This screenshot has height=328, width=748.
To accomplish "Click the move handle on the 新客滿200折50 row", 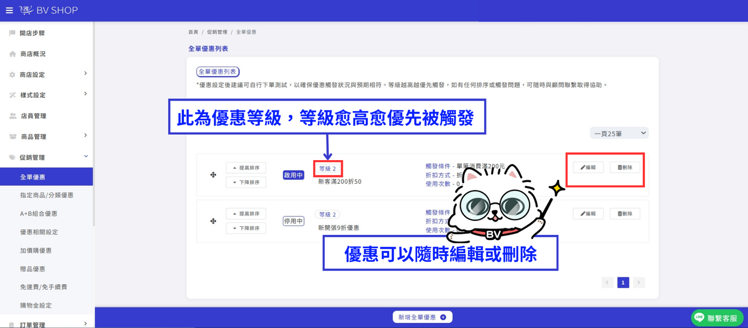I will (213, 175).
